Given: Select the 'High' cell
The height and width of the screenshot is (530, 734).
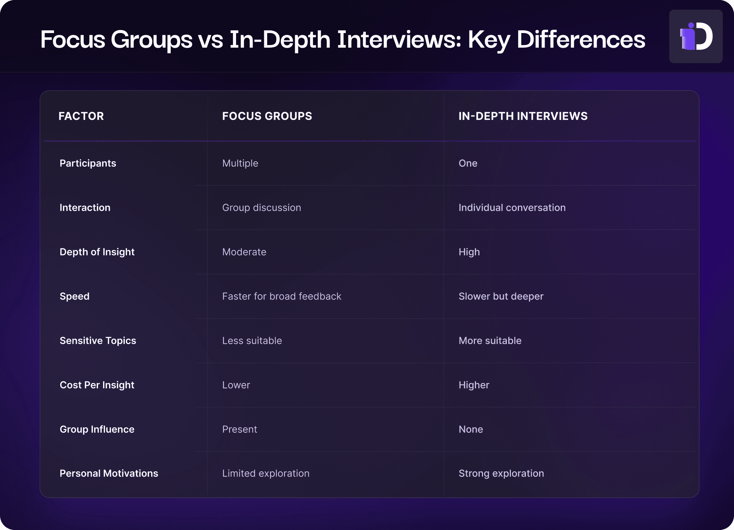Looking at the screenshot, I should point(469,252).
